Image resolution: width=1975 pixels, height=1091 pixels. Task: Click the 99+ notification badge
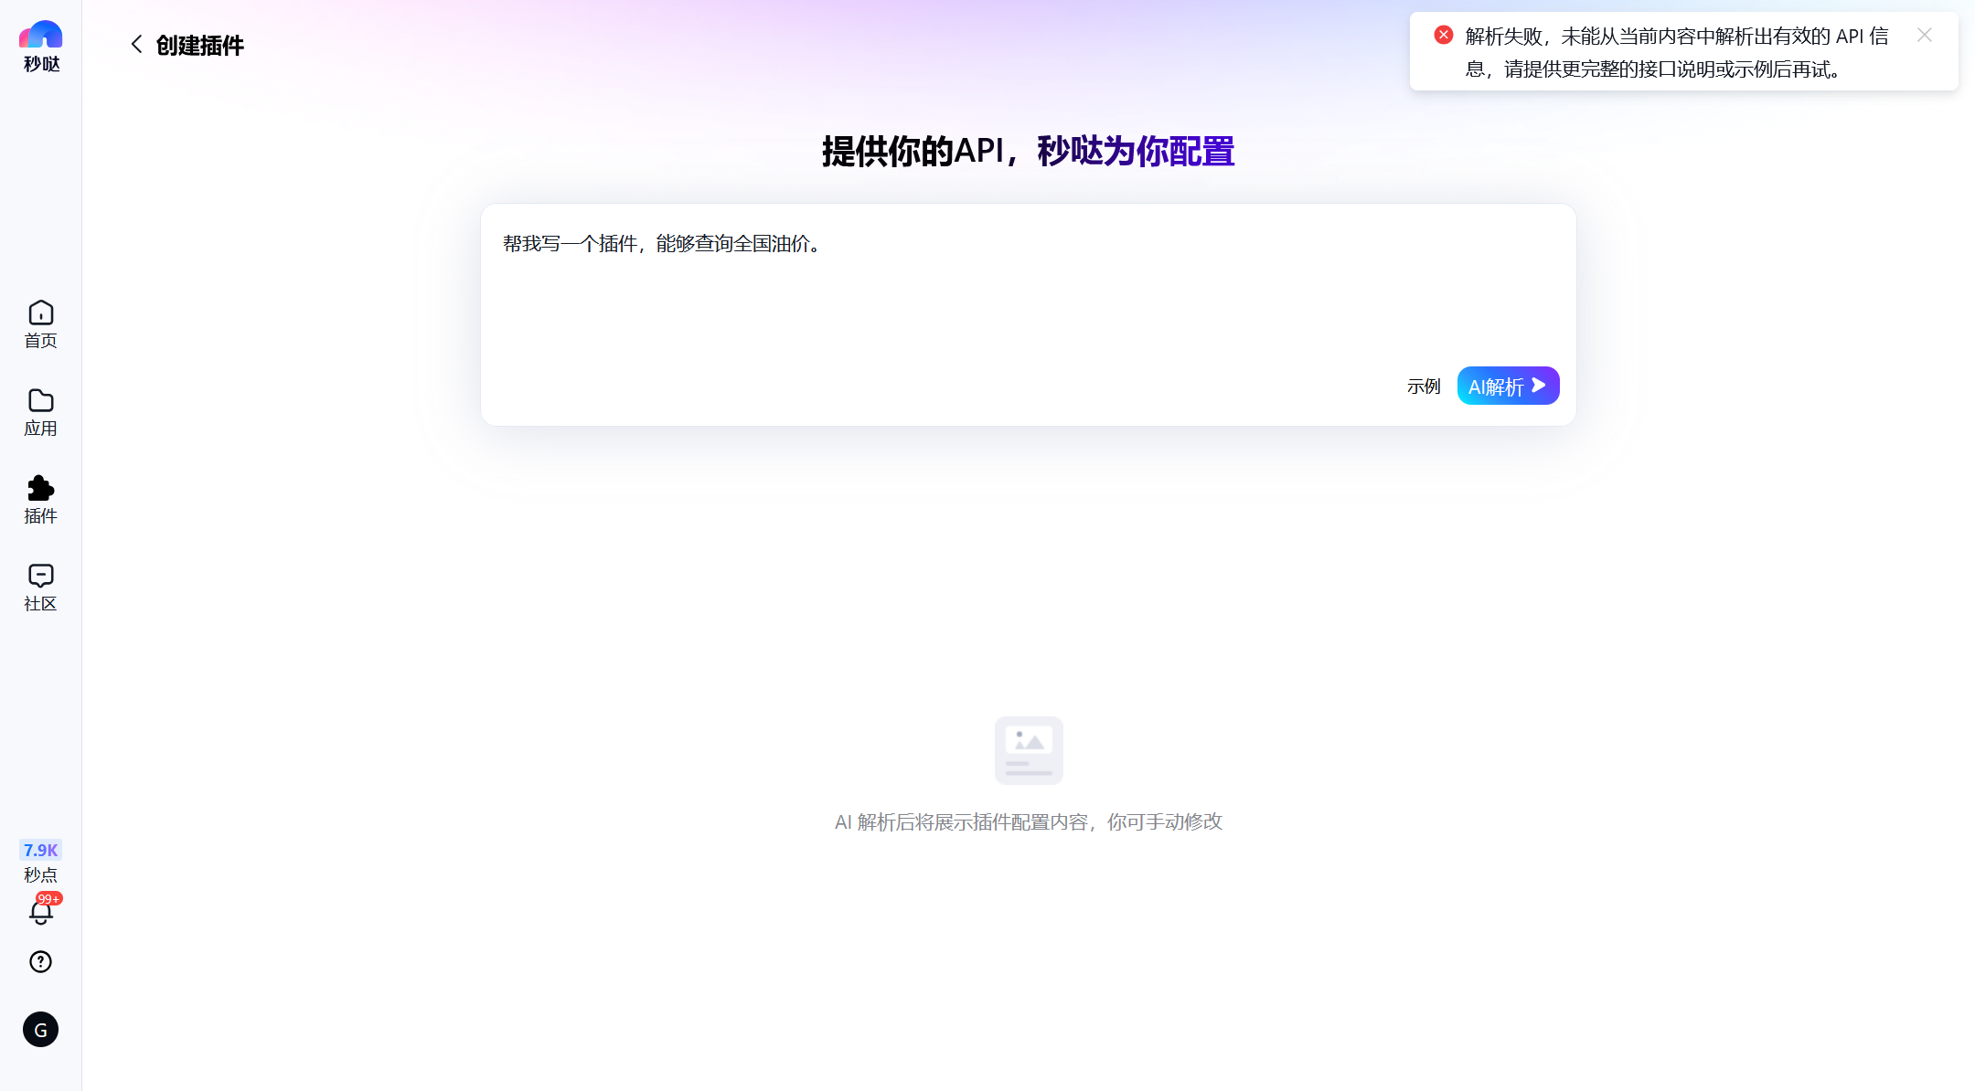click(x=49, y=899)
